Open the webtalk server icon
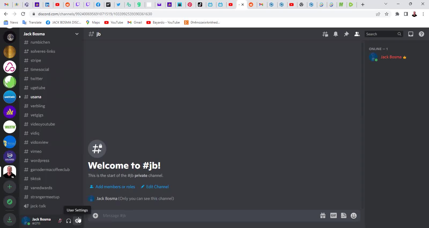This screenshot has height=228, width=429. coord(10,97)
